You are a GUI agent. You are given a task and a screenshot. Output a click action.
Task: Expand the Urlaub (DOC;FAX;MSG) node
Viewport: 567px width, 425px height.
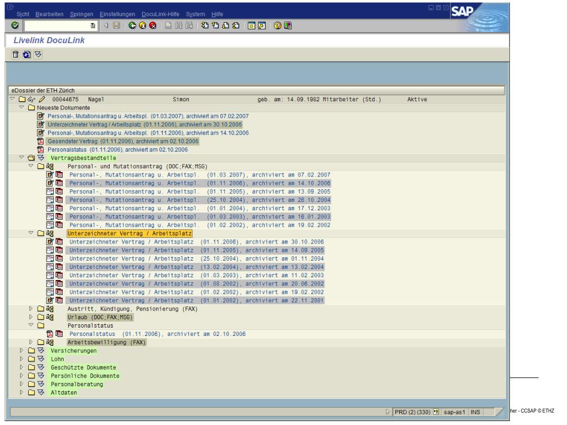pyautogui.click(x=31, y=317)
